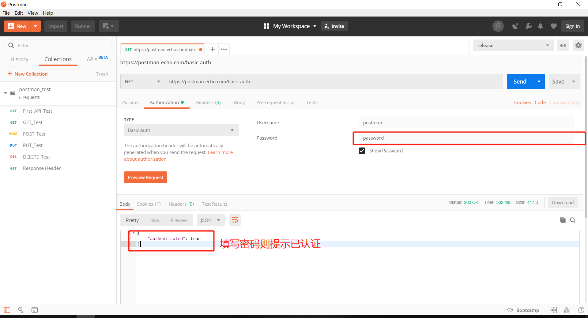Click the New button plus icon
The width and height of the screenshot is (588, 318).
pyautogui.click(x=11, y=26)
